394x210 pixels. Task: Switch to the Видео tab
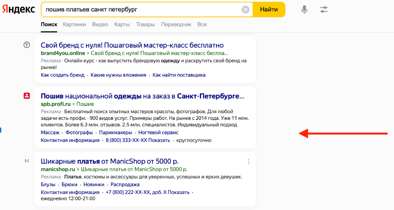(100, 25)
